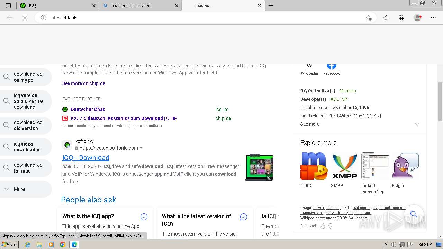
Task: Stop loading the page
Action: pos(25,18)
